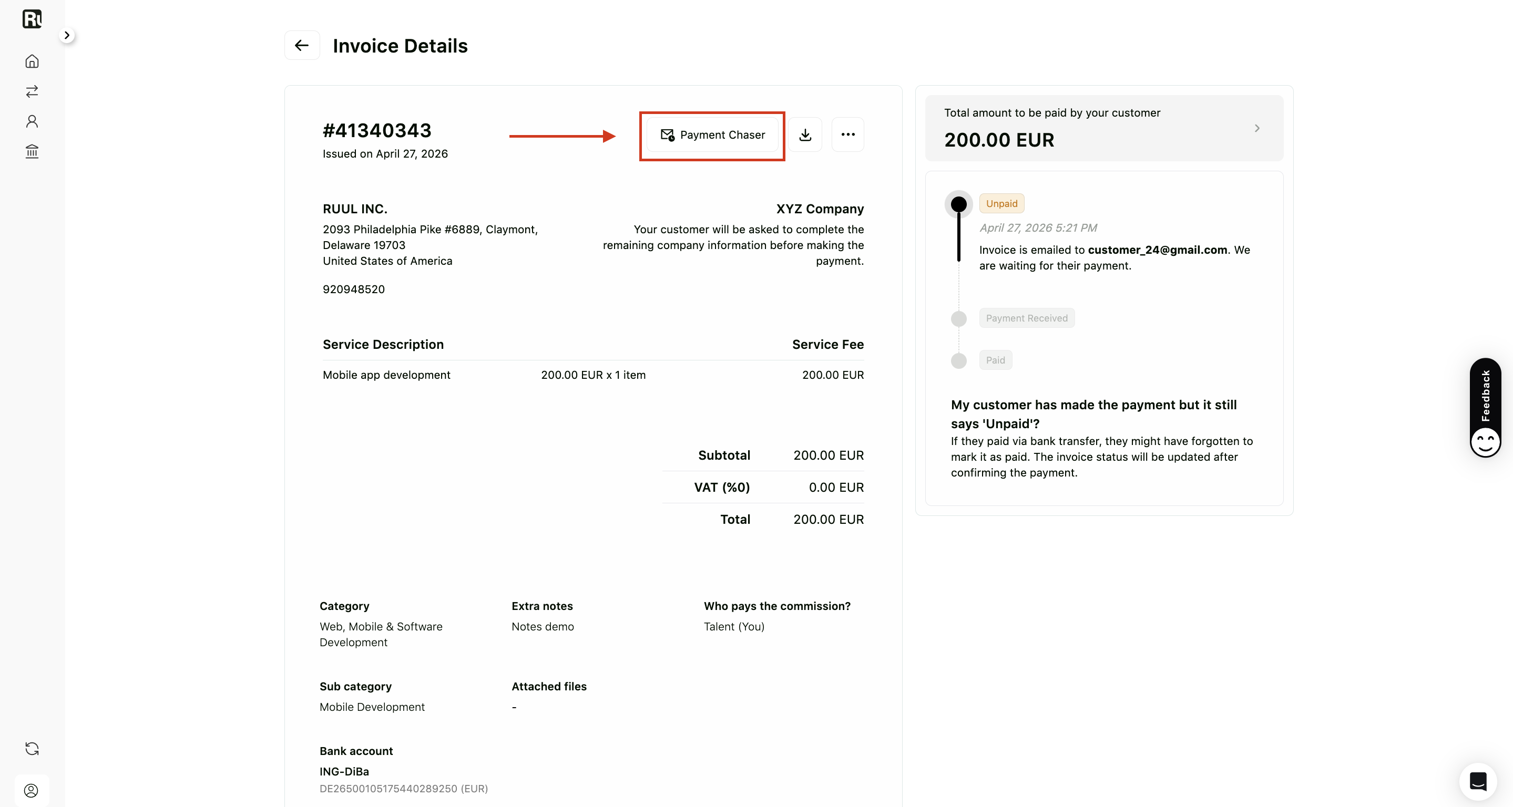This screenshot has width=1513, height=807.
Task: Select the Payment Received timeline step
Action: point(1026,318)
